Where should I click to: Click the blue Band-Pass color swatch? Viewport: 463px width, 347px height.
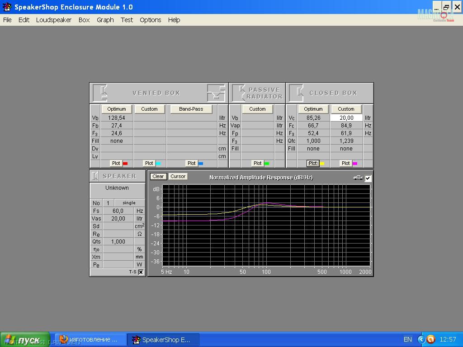(201, 164)
